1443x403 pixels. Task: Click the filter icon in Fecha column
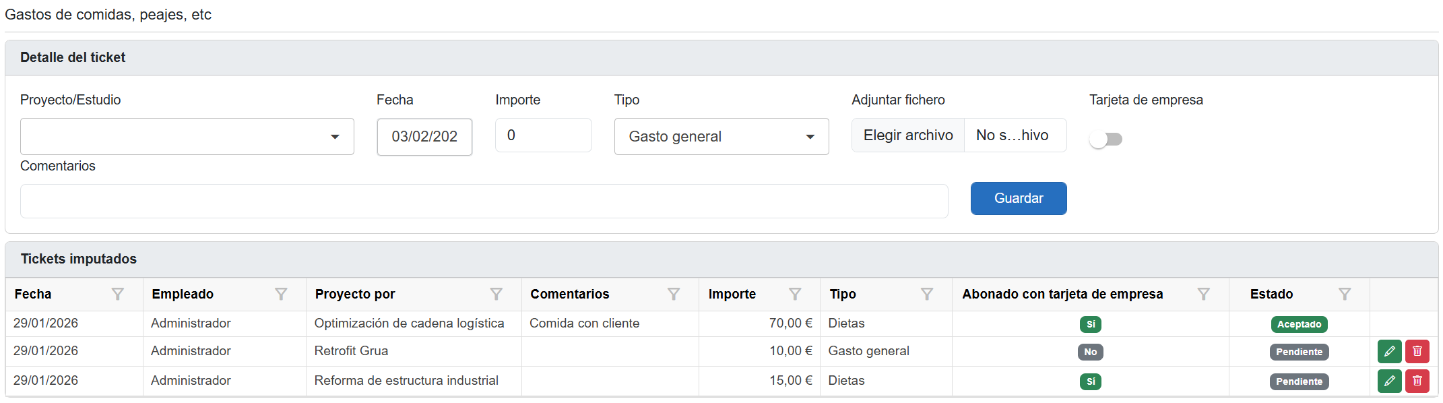[117, 294]
